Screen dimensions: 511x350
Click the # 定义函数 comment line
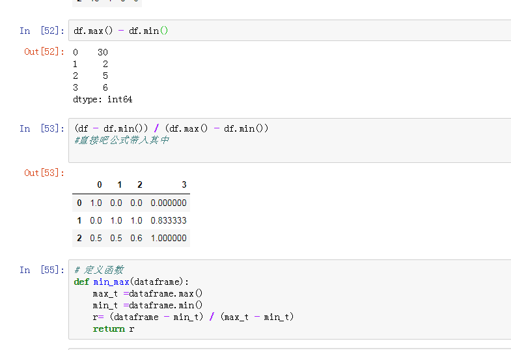[99, 270]
